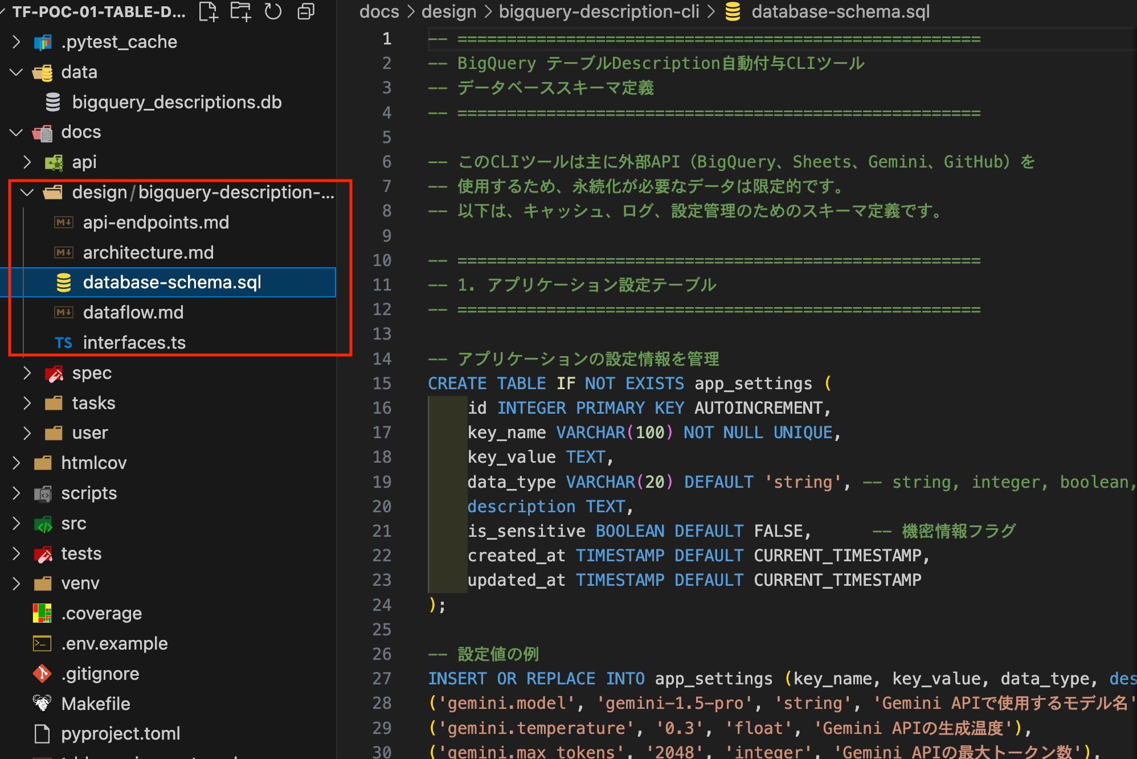Viewport: 1137px width, 759px height.
Task: Open .env.example file
Action: [x=114, y=643]
